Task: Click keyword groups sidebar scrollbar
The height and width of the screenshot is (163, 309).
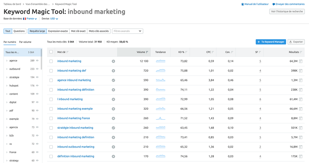Action: 41,59
